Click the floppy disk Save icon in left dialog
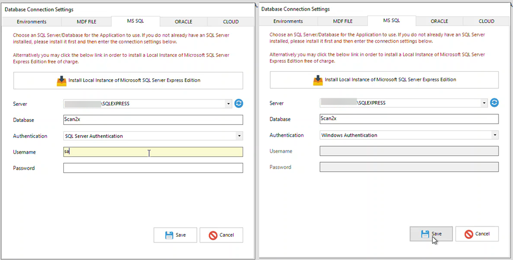 [x=169, y=235]
